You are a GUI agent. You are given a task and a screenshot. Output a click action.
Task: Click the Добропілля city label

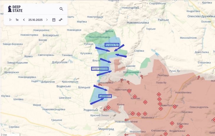click(x=59, y=62)
